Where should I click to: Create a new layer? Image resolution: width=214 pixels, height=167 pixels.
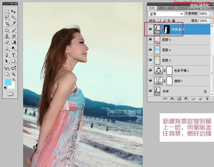[200, 99]
